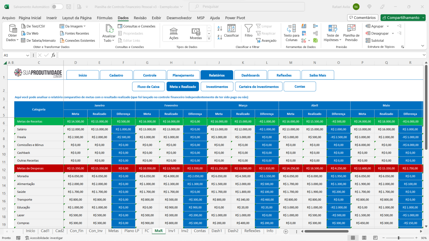The width and height of the screenshot is (429, 241).
Task: Expand the Name Box dropdown
Action: click(27, 55)
